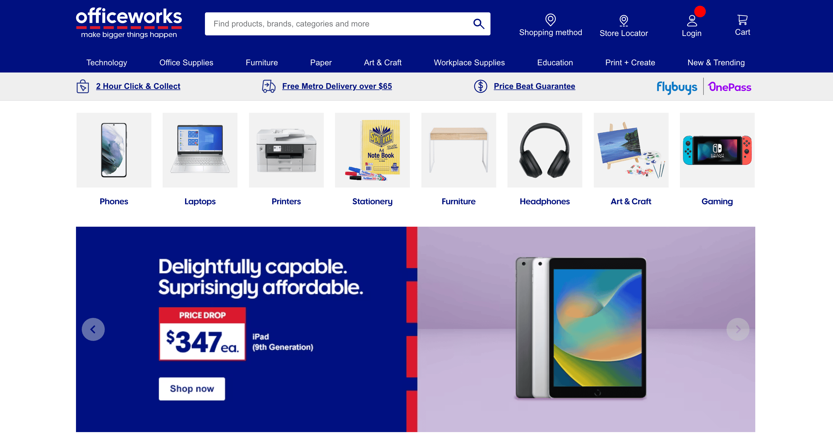The width and height of the screenshot is (833, 439).
Task: Open the Login user icon
Action: pos(692,21)
